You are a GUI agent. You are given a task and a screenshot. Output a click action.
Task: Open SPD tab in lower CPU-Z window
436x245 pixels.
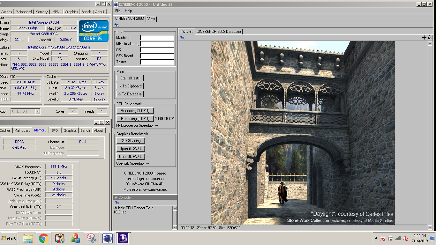pyautogui.click(x=55, y=130)
